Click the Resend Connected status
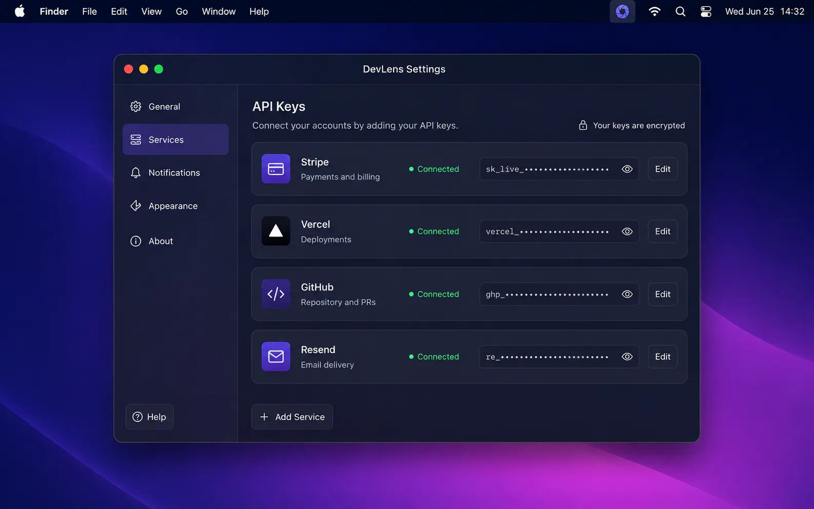 (434, 357)
